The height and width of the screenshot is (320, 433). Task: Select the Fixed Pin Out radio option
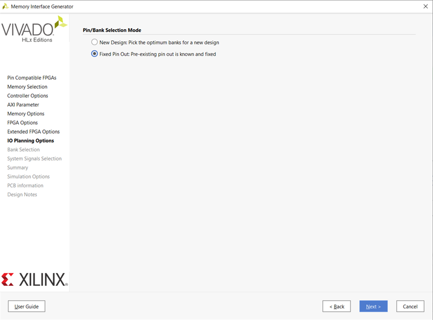(94, 54)
